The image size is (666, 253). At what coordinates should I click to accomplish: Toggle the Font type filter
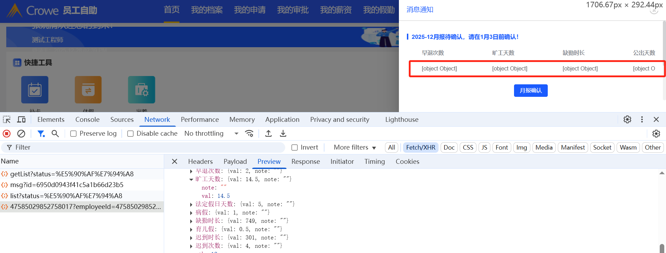pyautogui.click(x=502, y=147)
